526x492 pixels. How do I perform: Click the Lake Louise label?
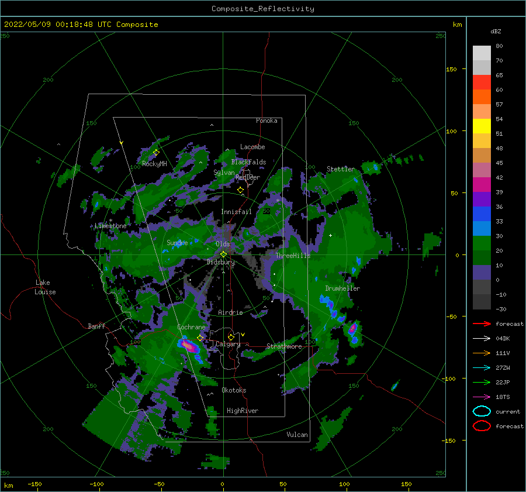click(45, 287)
